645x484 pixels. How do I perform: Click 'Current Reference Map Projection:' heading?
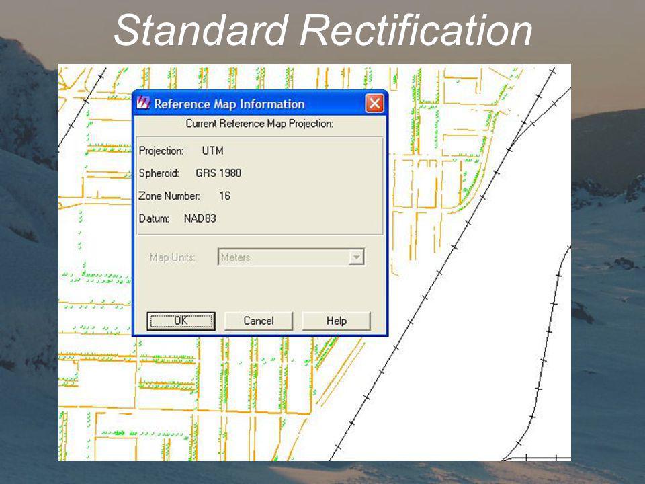click(x=259, y=124)
